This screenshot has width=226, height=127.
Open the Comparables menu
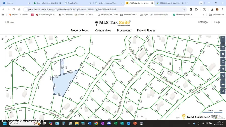coord(103,31)
